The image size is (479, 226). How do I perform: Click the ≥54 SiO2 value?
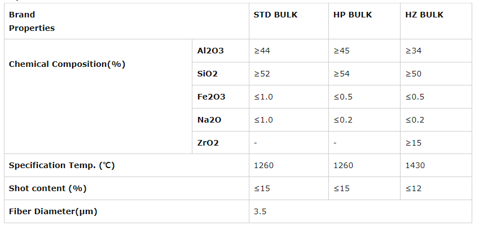[x=341, y=74]
